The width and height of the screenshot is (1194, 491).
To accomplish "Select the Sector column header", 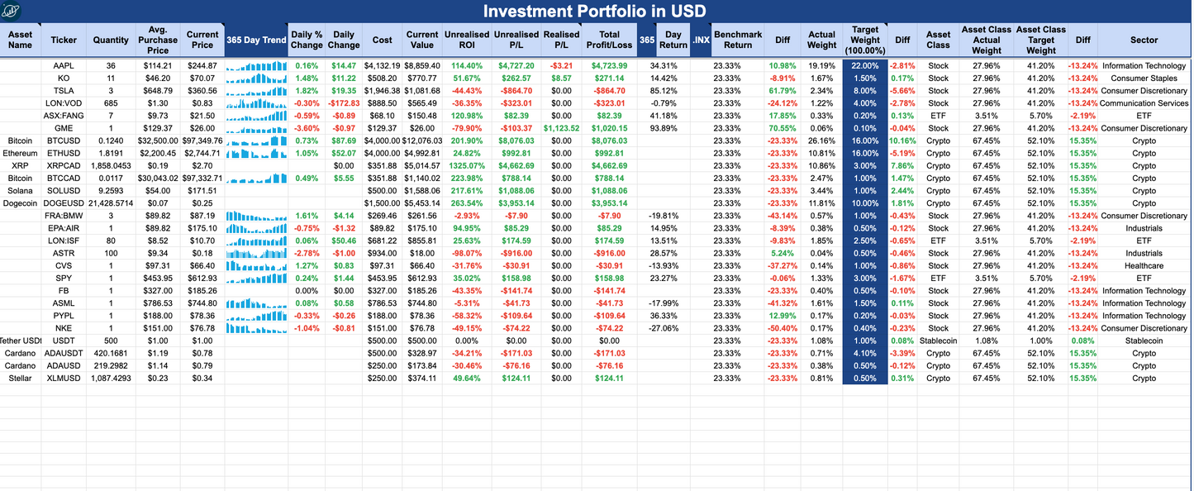I will 1144,39.
